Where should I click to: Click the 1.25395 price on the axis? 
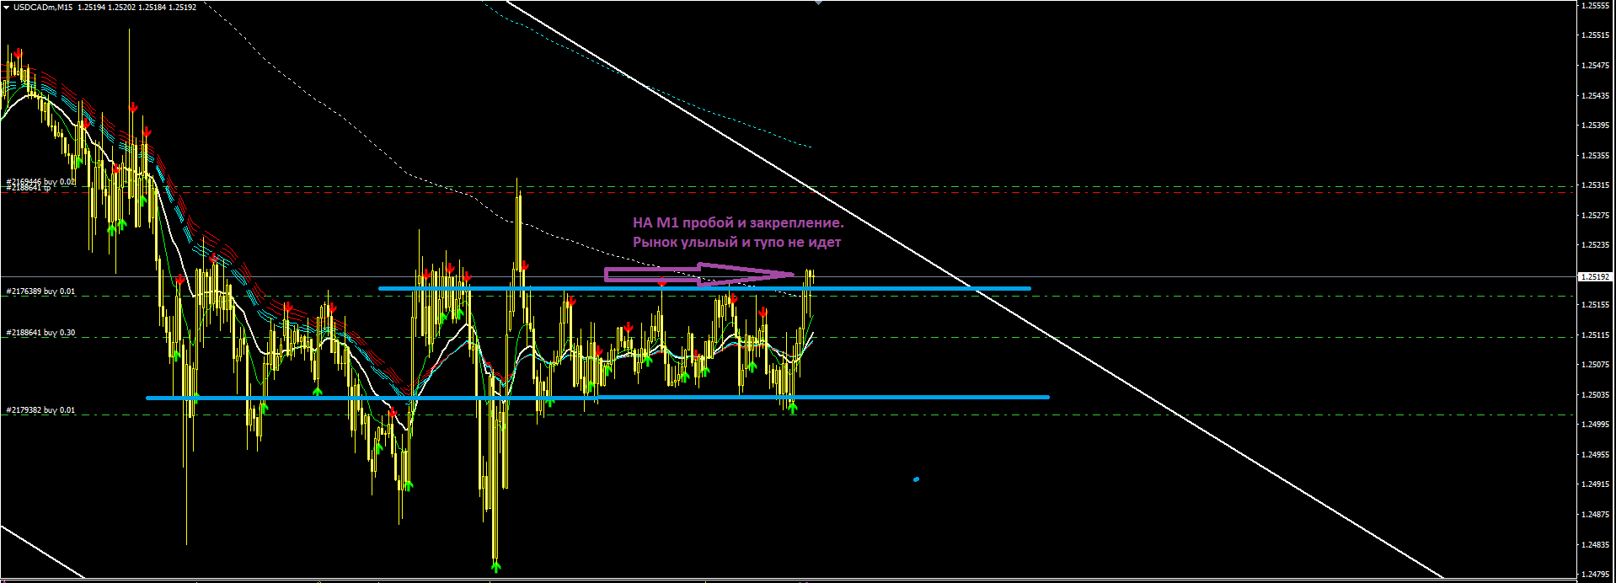[1595, 125]
